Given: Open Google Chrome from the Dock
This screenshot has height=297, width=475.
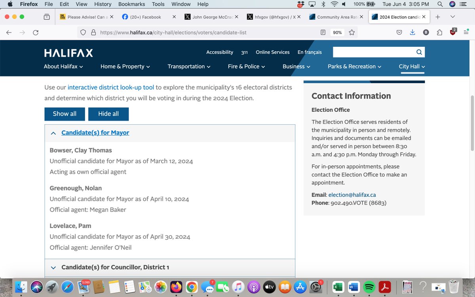Looking at the screenshot, I should coord(192,287).
